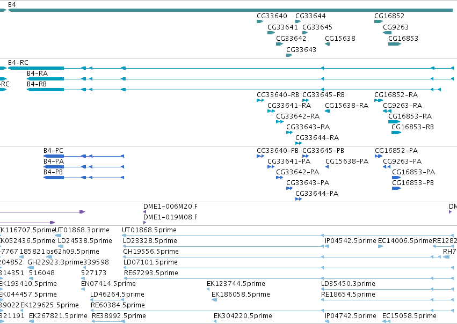Click the RE67293.5prime label
Viewport: 457px width, 324px height.
pyautogui.click(x=151, y=273)
